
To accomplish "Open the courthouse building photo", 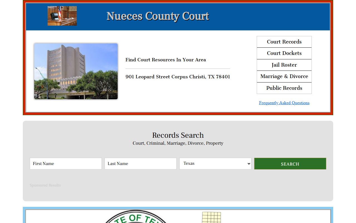I will click(x=76, y=71).
